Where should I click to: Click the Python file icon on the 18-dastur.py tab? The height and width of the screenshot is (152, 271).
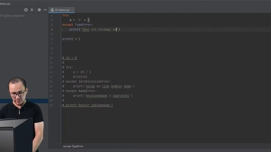(52, 10)
